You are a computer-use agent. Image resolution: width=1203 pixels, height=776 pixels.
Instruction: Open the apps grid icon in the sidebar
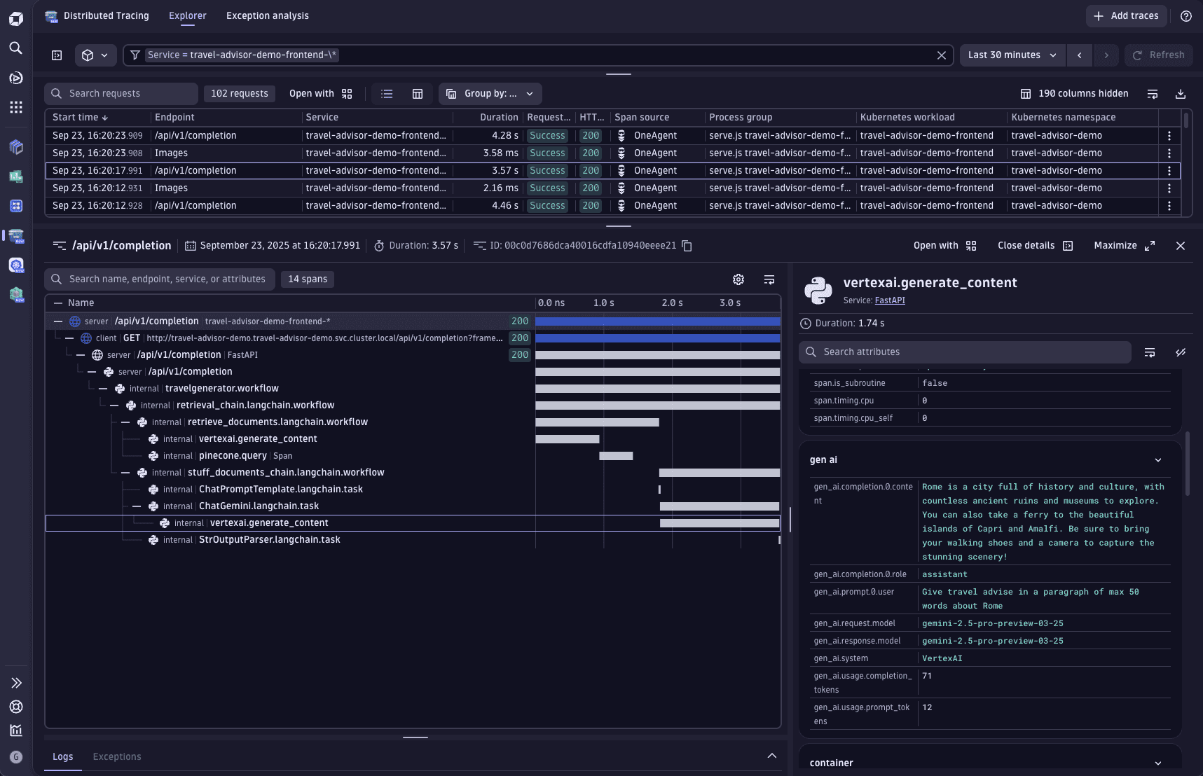(15, 106)
